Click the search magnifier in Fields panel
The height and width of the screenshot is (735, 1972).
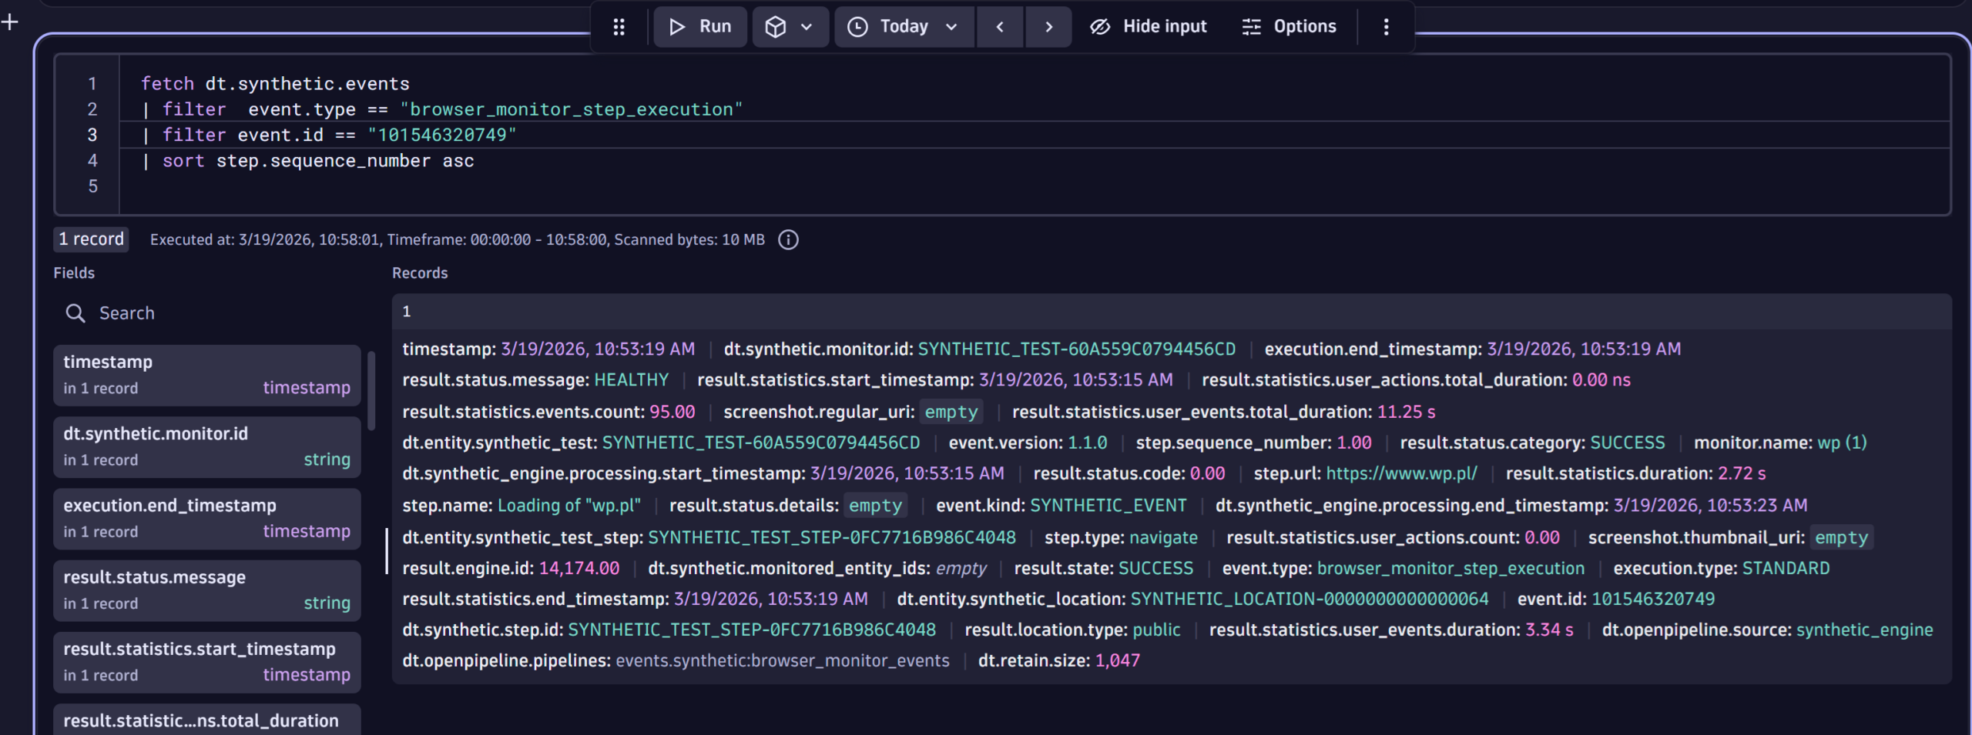75,313
